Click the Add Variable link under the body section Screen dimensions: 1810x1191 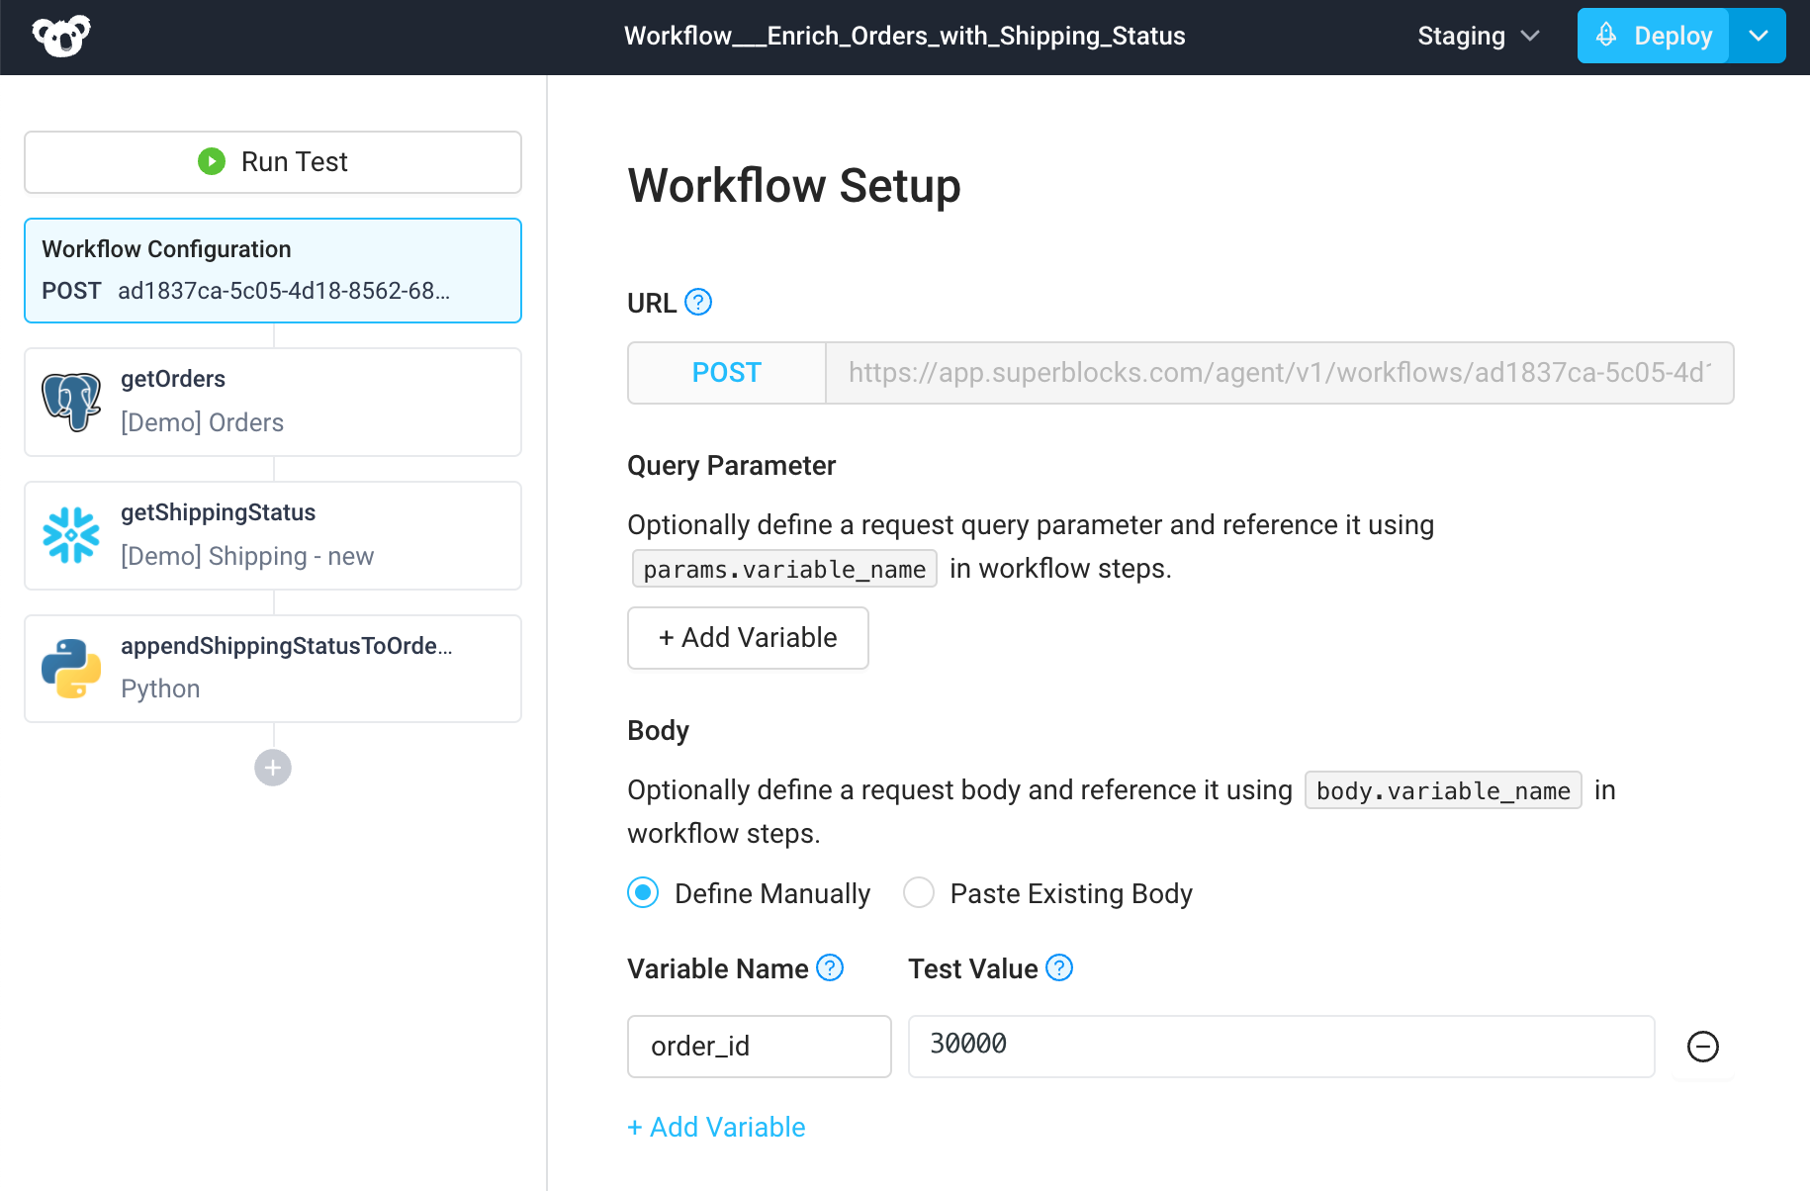[x=716, y=1127]
